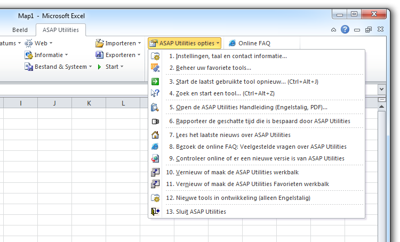Click the green Start play icon
Viewport: 400px width, 242px height.
[x=100, y=67]
